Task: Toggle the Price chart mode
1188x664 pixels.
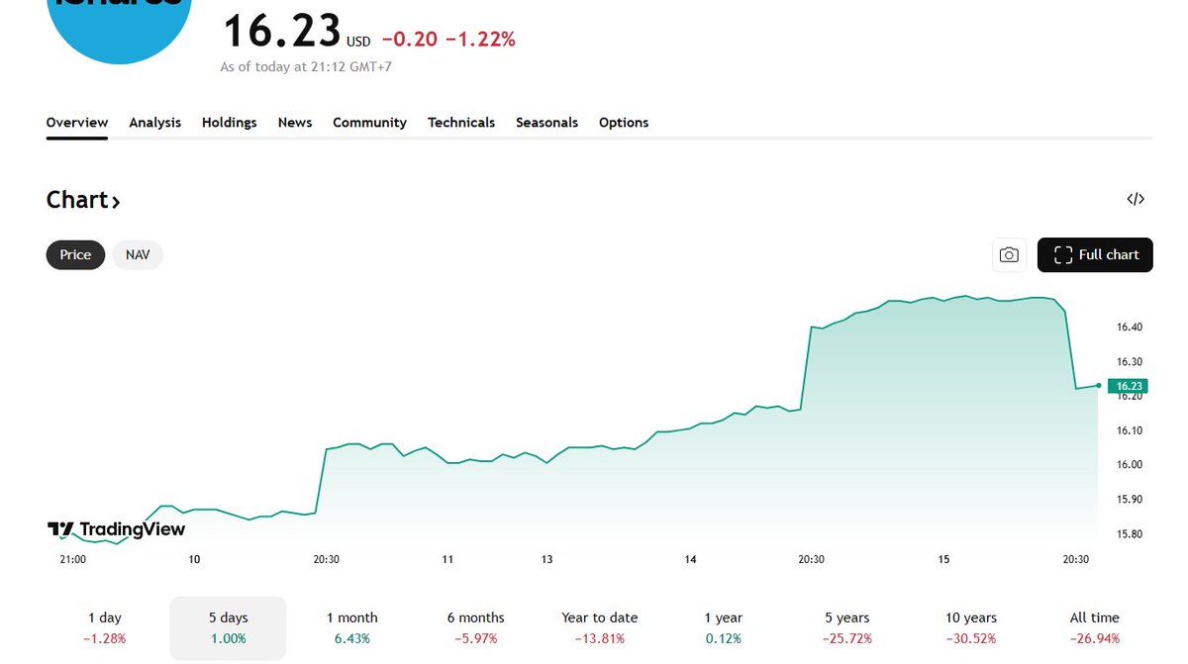Action: coord(75,254)
